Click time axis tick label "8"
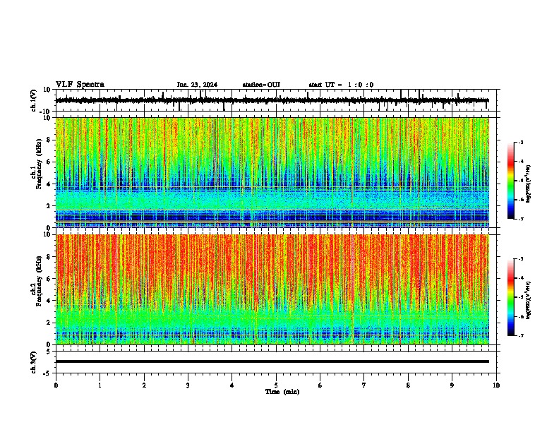Screen dimensions: 559x432 click(x=408, y=385)
